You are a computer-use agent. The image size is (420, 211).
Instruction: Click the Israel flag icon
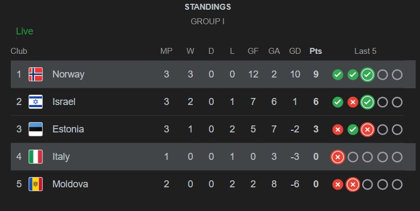point(36,102)
